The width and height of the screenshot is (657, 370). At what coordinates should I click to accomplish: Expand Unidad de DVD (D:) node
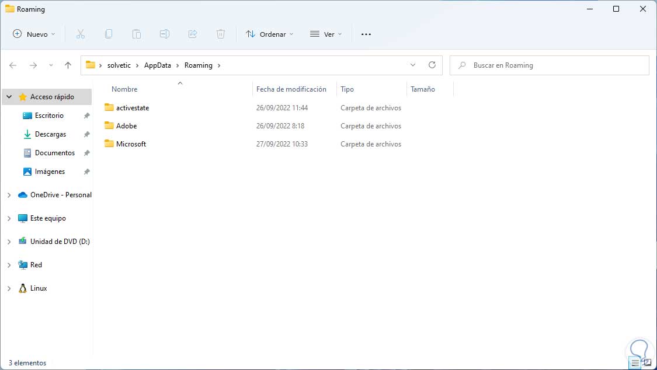[9, 242]
